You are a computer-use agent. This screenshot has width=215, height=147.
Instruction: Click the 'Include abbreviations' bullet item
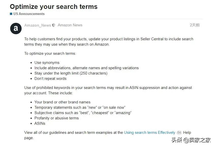pyautogui.click(x=86, y=68)
